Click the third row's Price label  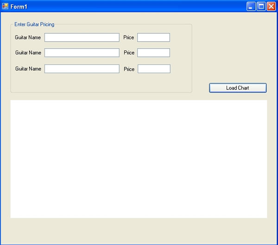129,69
